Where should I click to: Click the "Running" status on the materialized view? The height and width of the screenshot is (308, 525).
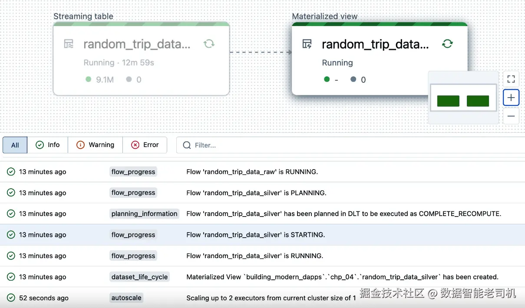(x=337, y=62)
